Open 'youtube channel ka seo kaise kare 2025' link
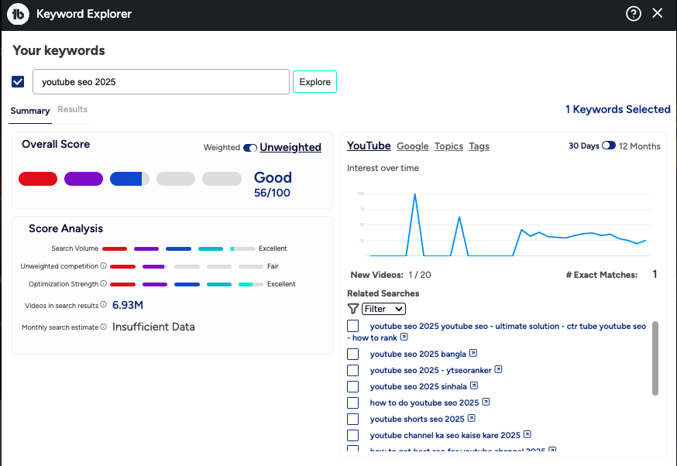Screen dimensions: 677x466 [x=445, y=435]
